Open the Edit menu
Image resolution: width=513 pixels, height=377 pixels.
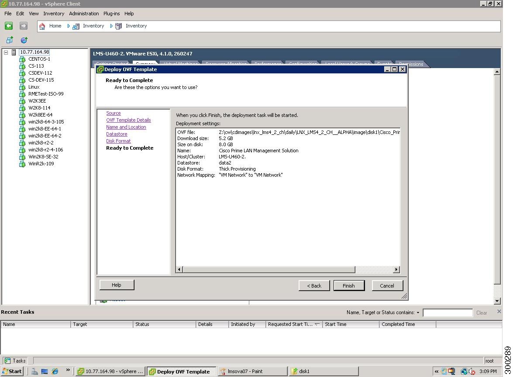pyautogui.click(x=20, y=14)
